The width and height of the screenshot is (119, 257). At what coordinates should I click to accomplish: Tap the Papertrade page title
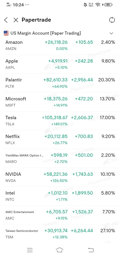[36, 20]
